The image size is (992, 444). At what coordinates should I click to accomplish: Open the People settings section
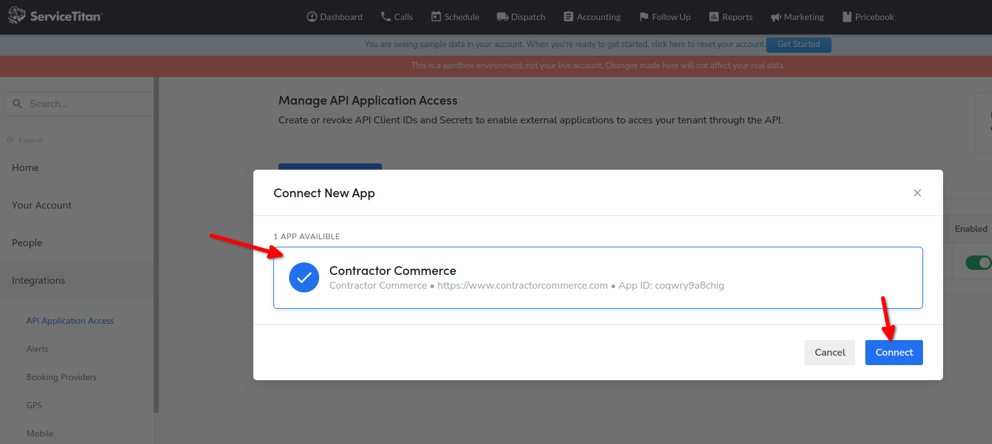tap(27, 243)
